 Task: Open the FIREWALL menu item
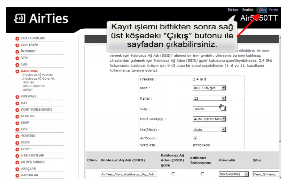[29, 96]
